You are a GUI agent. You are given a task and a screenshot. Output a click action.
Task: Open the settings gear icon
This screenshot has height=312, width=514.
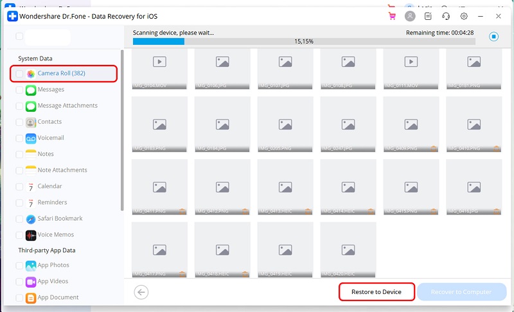tap(464, 16)
